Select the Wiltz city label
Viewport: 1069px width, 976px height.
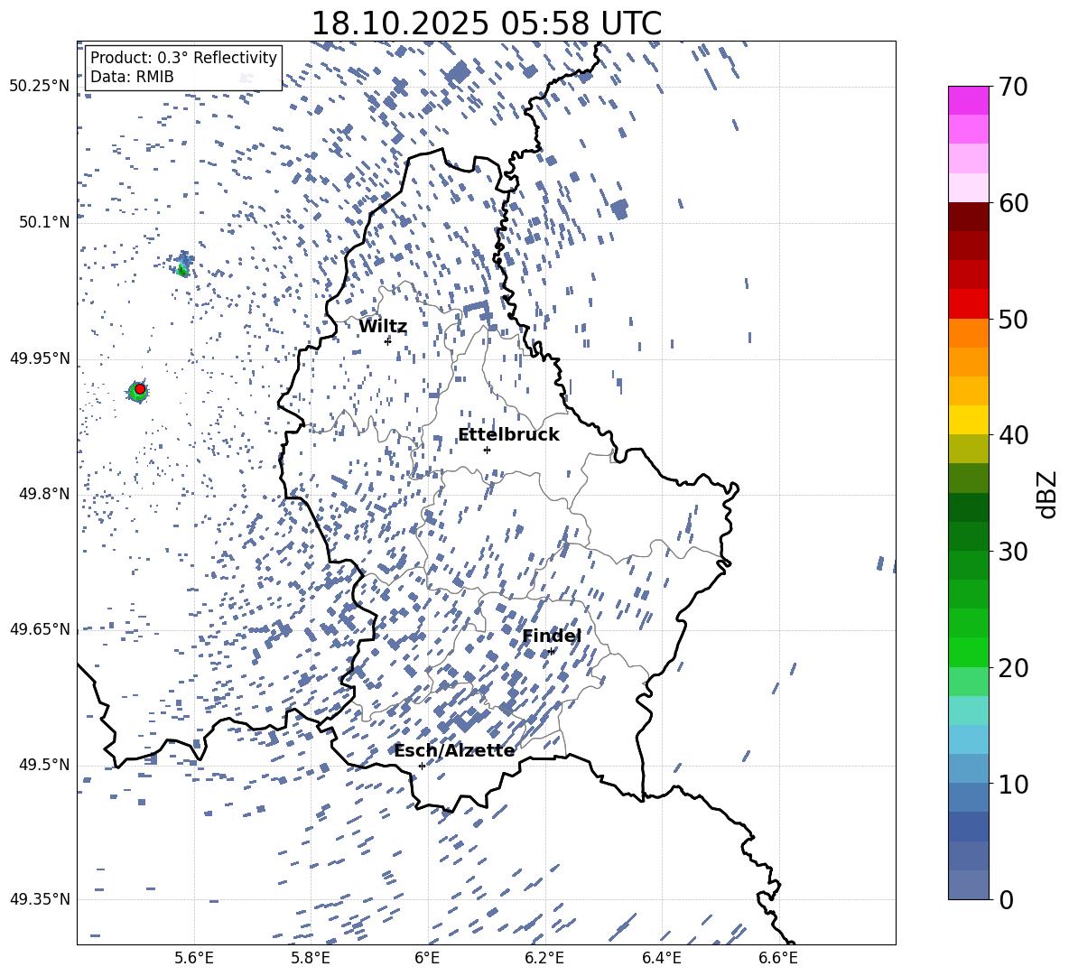coord(383,327)
